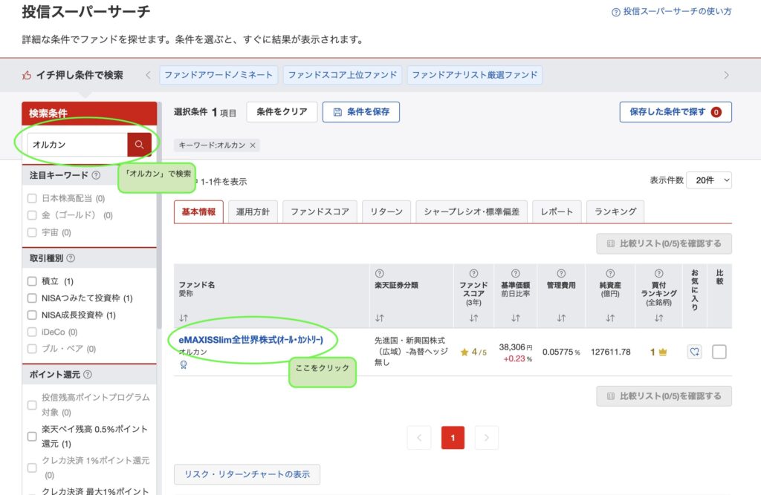Viewport: 761px width, 495px height.
Task: Click help icon above 楽天証券分類 column
Action: (380, 273)
